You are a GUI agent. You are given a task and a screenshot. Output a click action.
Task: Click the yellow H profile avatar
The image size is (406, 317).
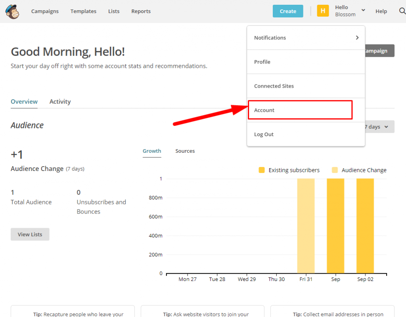coord(323,11)
